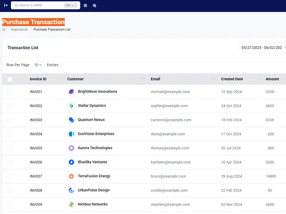The image size is (286, 214).
Task: Click the Superadmin breadcrumb link
Action: pyautogui.click(x=19, y=30)
